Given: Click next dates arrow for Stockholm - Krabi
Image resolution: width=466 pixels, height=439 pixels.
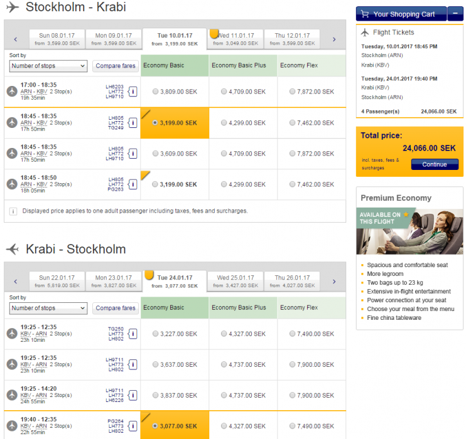Looking at the screenshot, I should click(x=334, y=40).
